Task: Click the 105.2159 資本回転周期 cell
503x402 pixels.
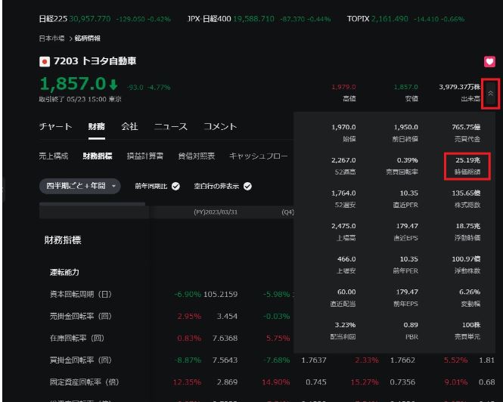Action: [x=221, y=294]
